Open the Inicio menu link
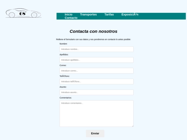The image size is (187, 140). click(69, 15)
